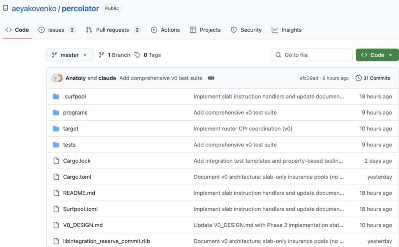Viewport: 399px width, 247px height.
Task: View the 31 Commits history link
Action: (x=376, y=78)
